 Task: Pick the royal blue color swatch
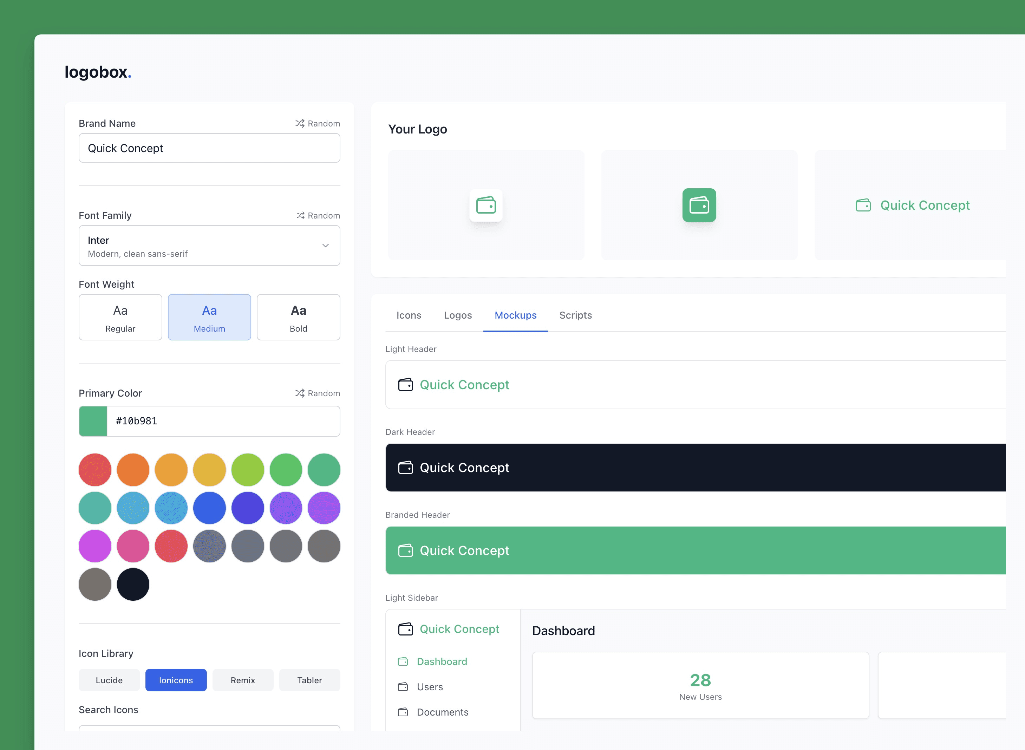click(x=209, y=508)
